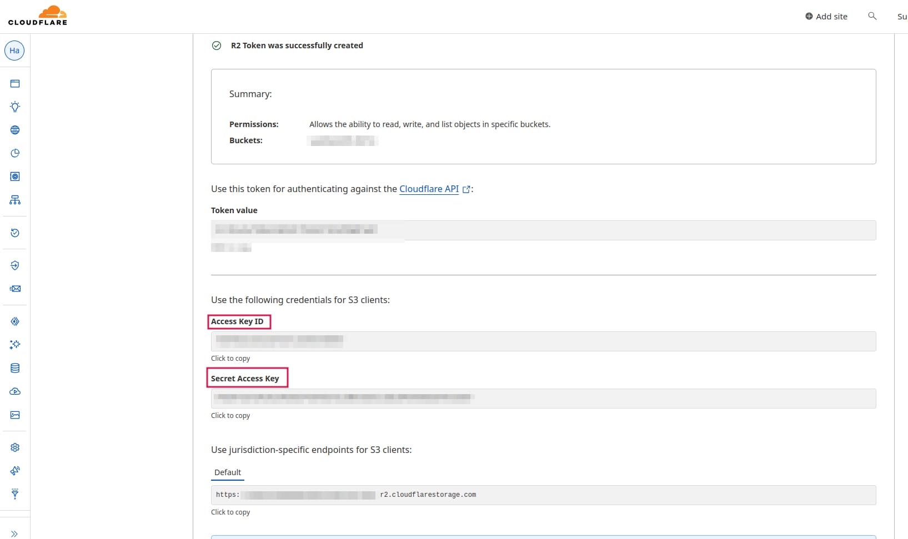
Task: Open the lightbulb Discover icon in sidebar
Action: pyautogui.click(x=15, y=107)
